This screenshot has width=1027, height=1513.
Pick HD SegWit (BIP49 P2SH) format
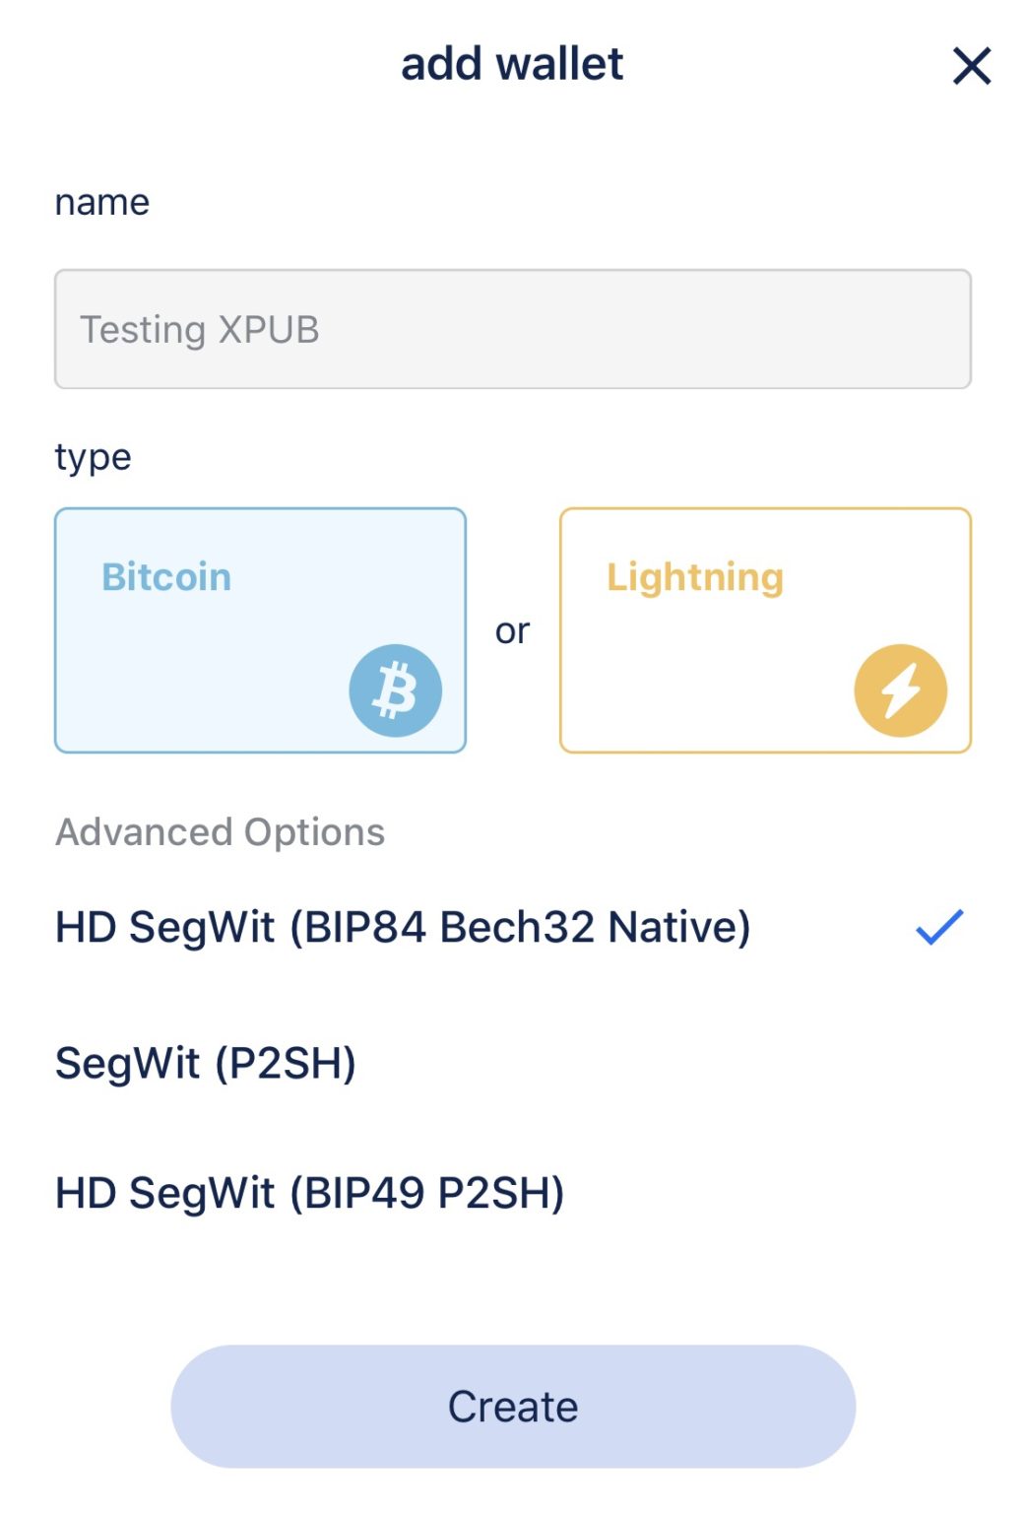(310, 1192)
